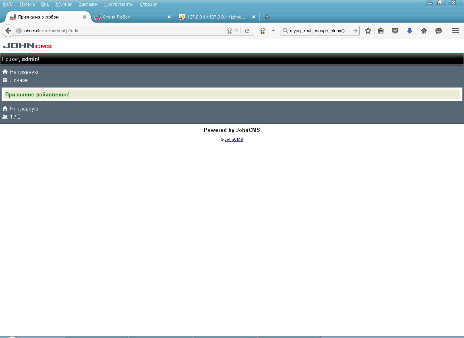Show bookmarks list icon
The height and width of the screenshot is (338, 464).
pyautogui.click(x=381, y=31)
